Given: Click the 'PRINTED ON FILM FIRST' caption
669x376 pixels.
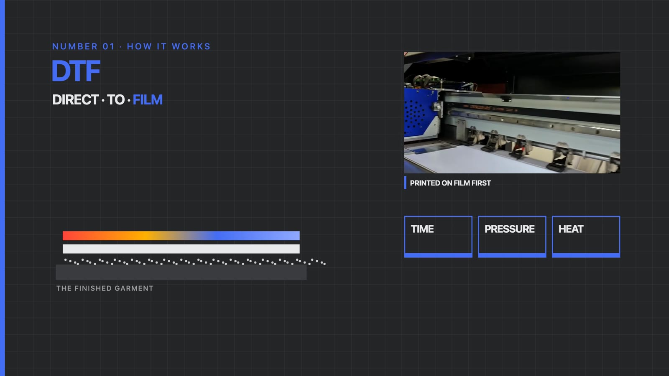Looking at the screenshot, I should click(x=450, y=183).
